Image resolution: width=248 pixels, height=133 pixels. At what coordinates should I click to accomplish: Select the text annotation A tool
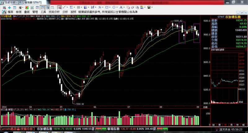click(x=121, y=7)
